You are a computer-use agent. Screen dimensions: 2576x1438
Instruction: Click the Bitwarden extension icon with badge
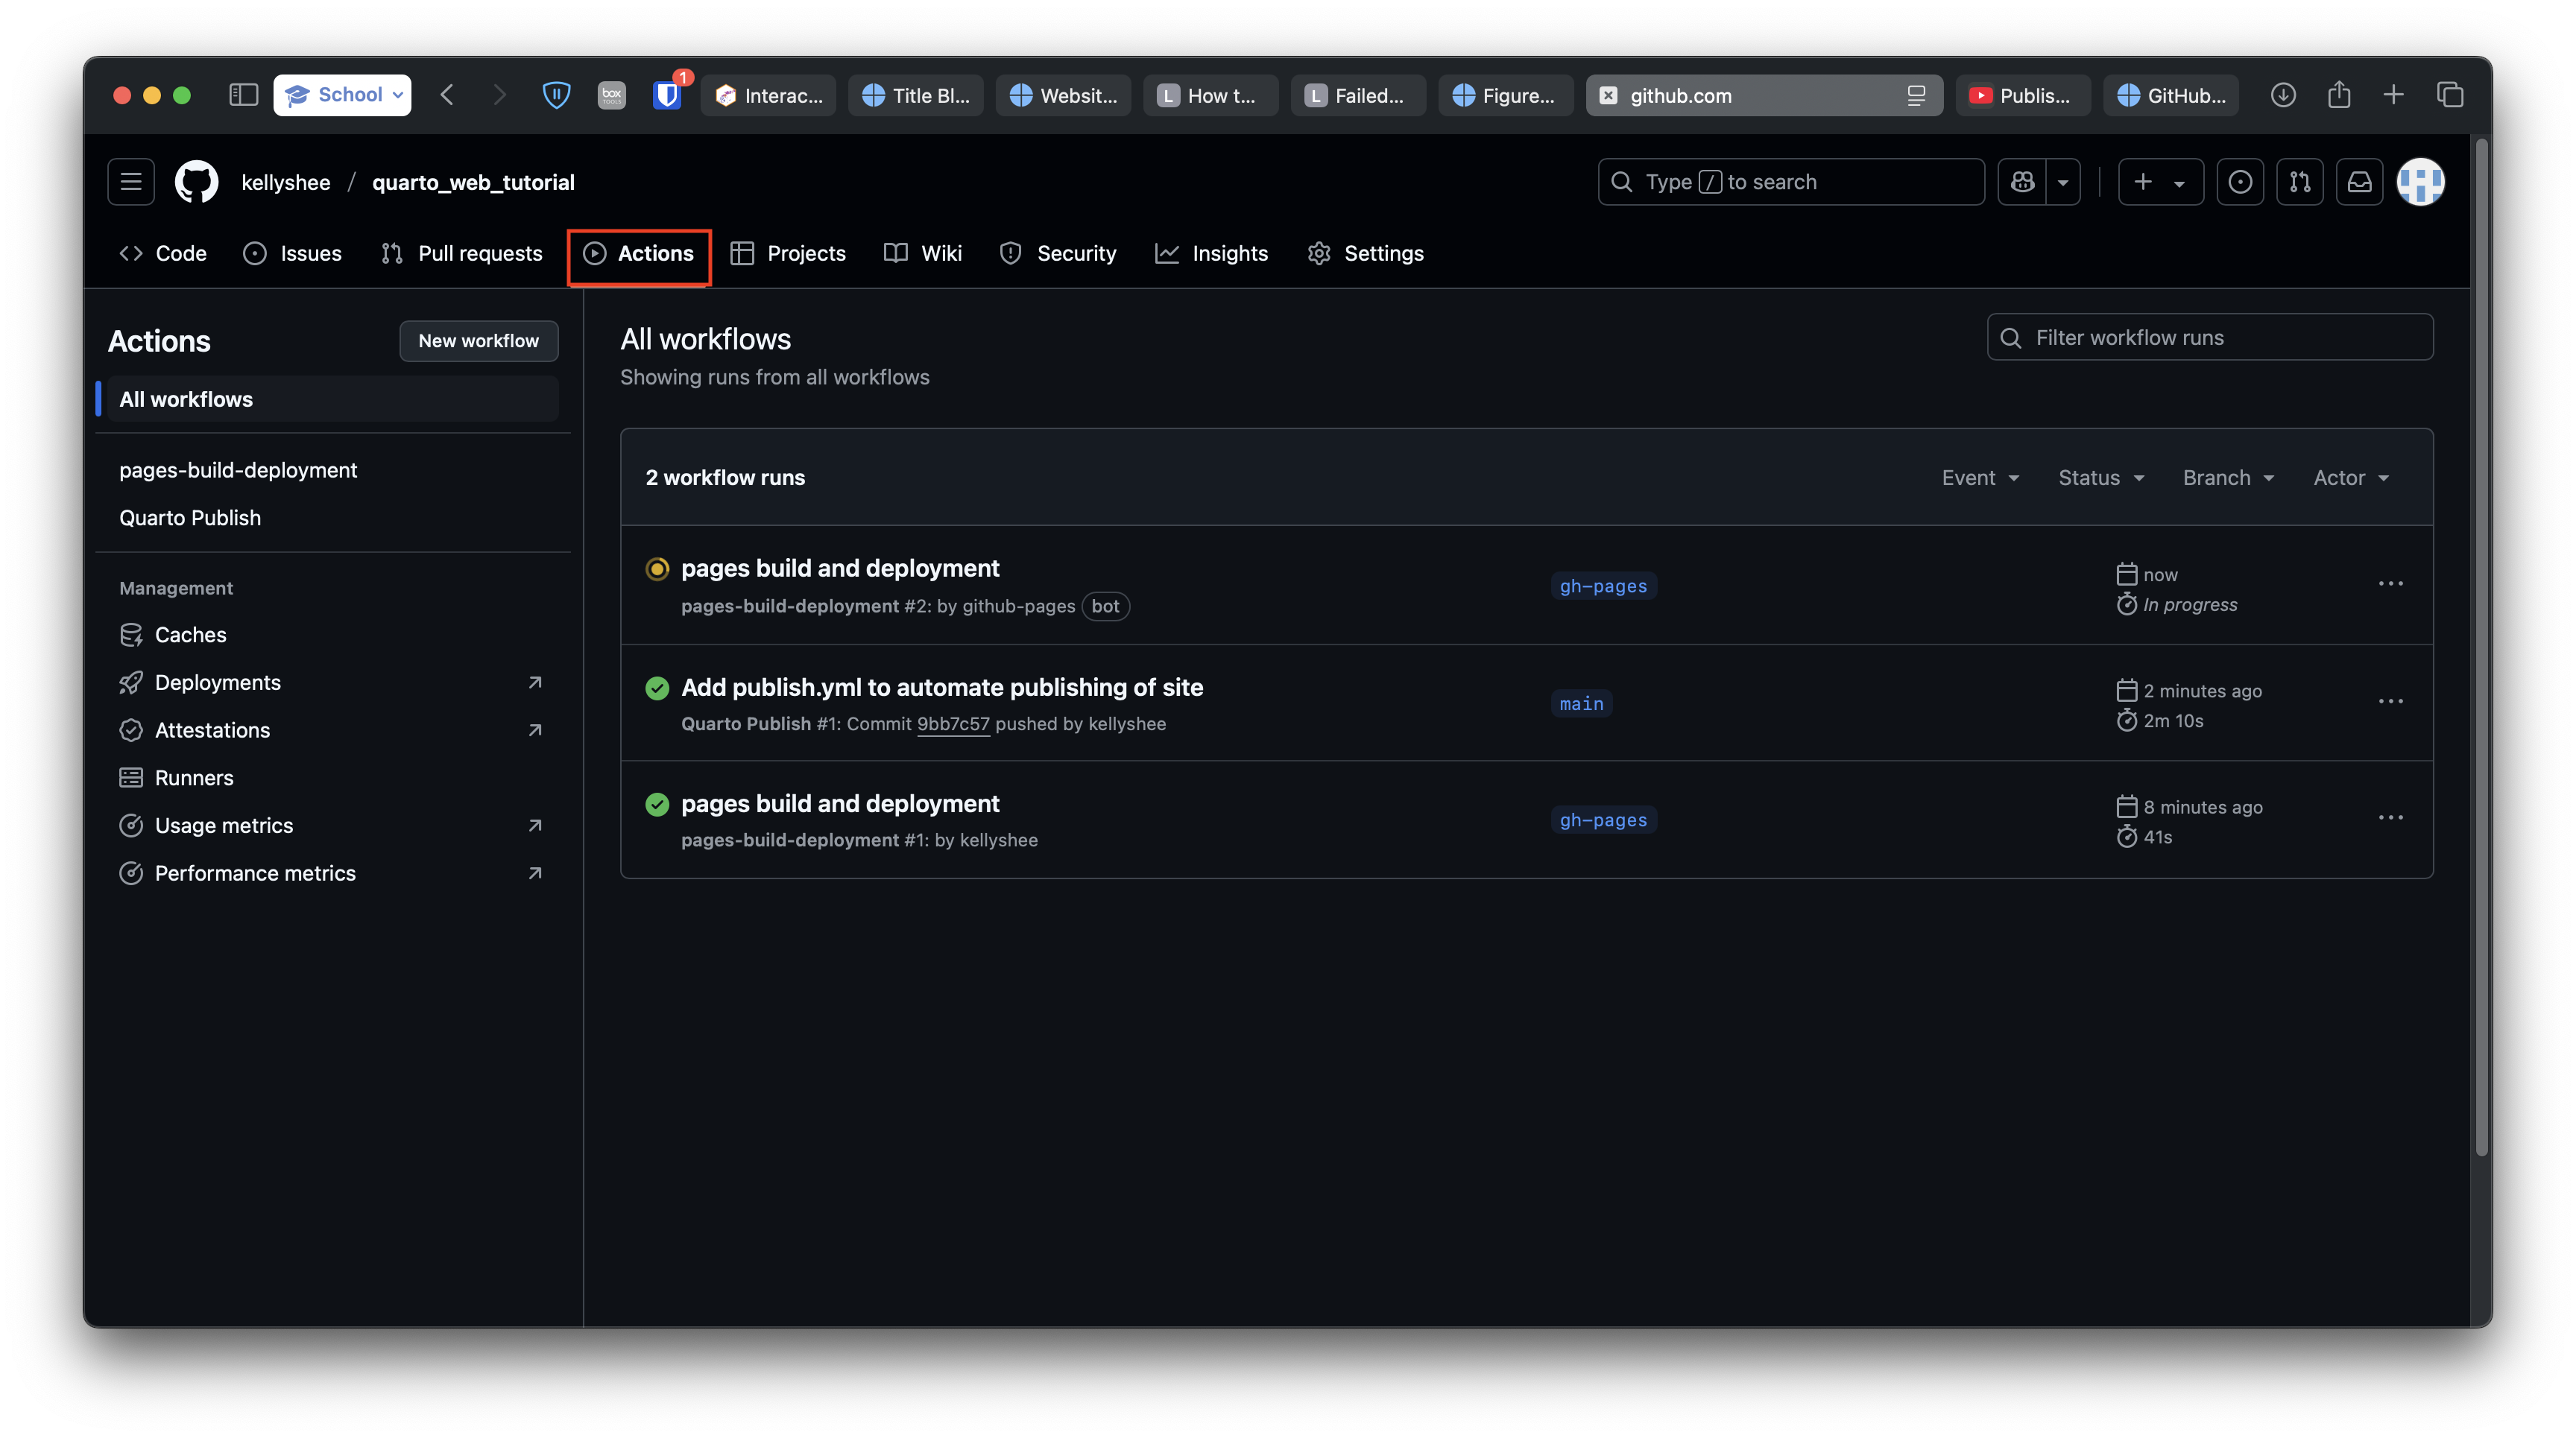tap(667, 95)
